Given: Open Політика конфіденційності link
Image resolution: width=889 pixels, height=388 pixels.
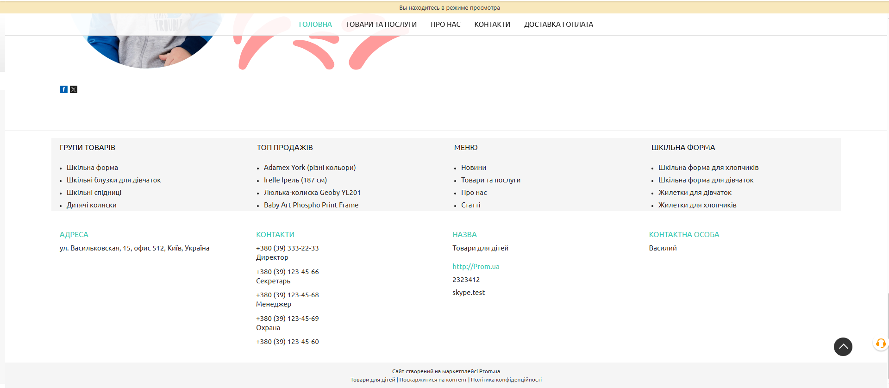Looking at the screenshot, I should click(x=506, y=380).
